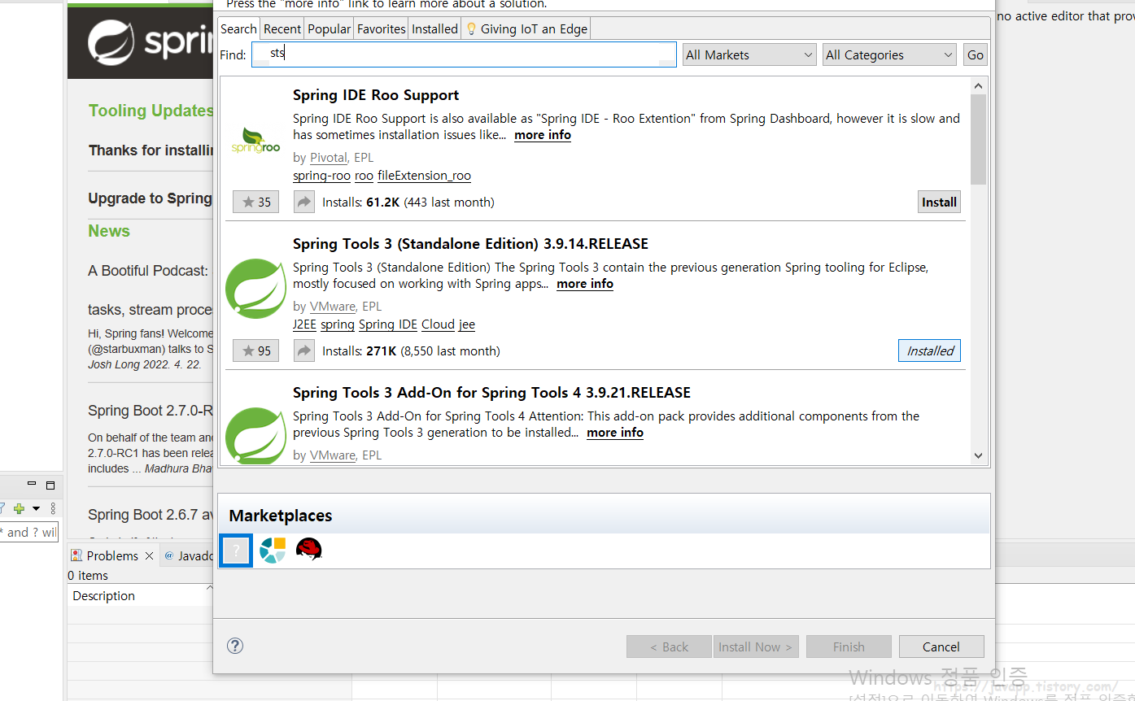
Task: Click share icon for Spring Tools 3 Standalone Edition
Action: tap(303, 350)
